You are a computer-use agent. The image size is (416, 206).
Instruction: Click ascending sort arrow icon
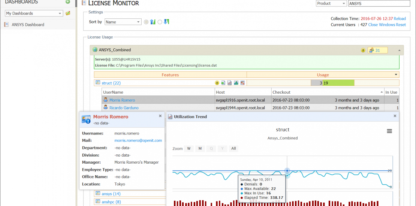(153, 22)
